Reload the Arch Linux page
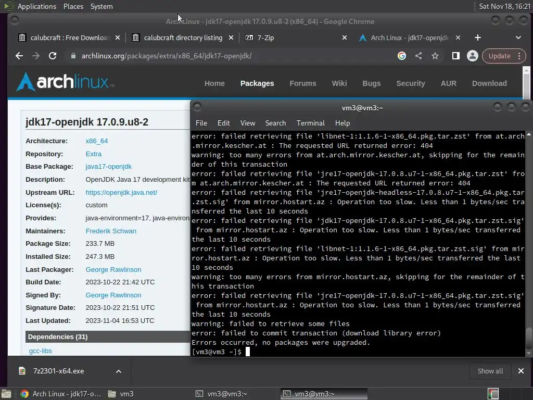The image size is (533, 400). (53, 56)
